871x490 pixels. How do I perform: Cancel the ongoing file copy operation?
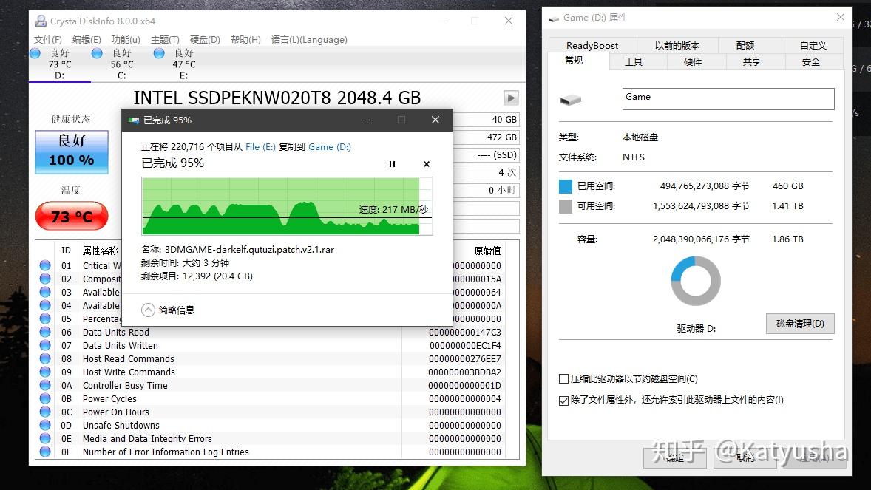427,164
